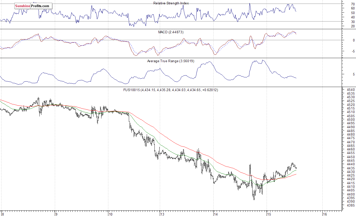The image size is (356, 216).
Task: Click the RSI axis value 30
Action: pyautogui.click(x=353, y=22)
